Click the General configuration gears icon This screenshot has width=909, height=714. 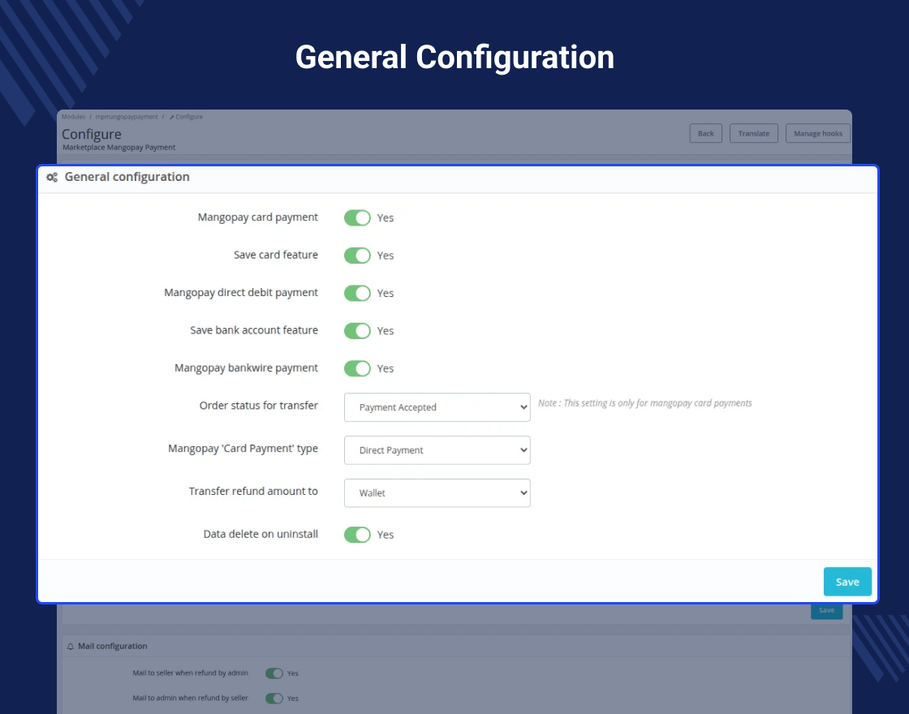pyautogui.click(x=52, y=178)
